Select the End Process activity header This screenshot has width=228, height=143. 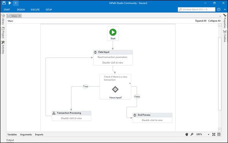coord(152,115)
